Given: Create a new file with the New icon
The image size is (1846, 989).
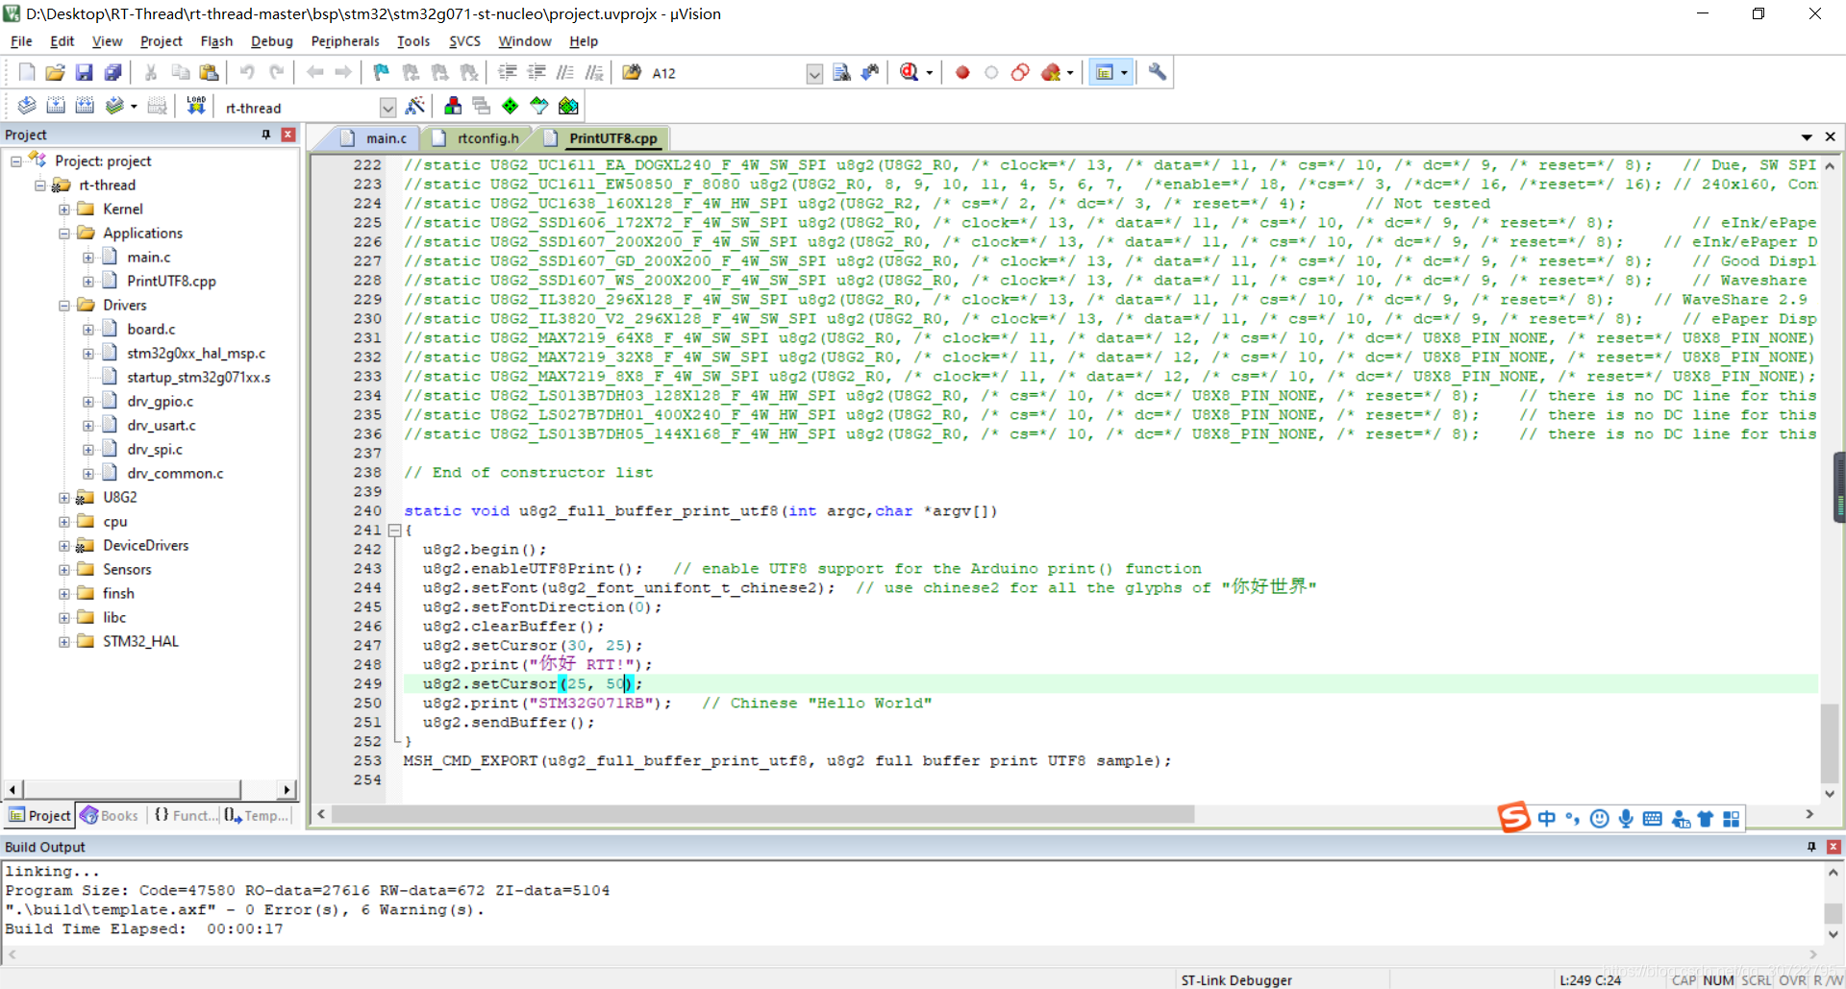Looking at the screenshot, I should 27,72.
